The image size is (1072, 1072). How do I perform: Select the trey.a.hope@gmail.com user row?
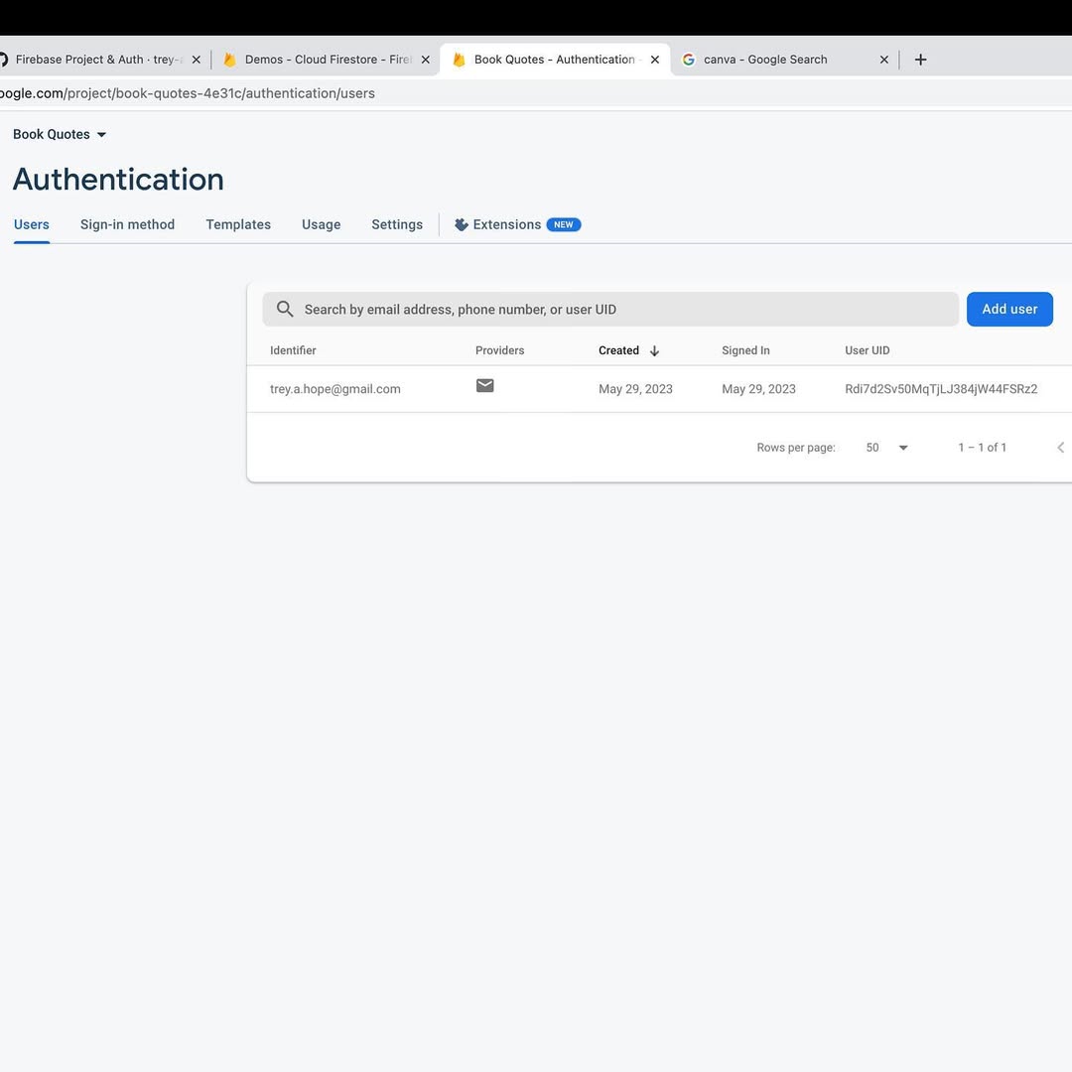pos(335,389)
